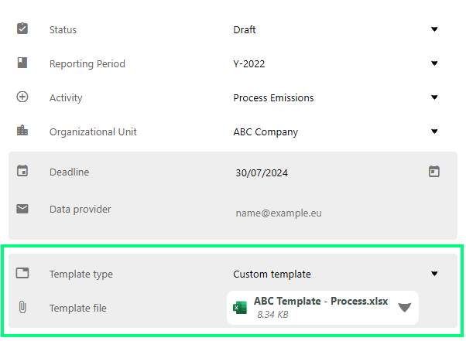Open the Activity dropdown with Process Emissions

(335, 97)
